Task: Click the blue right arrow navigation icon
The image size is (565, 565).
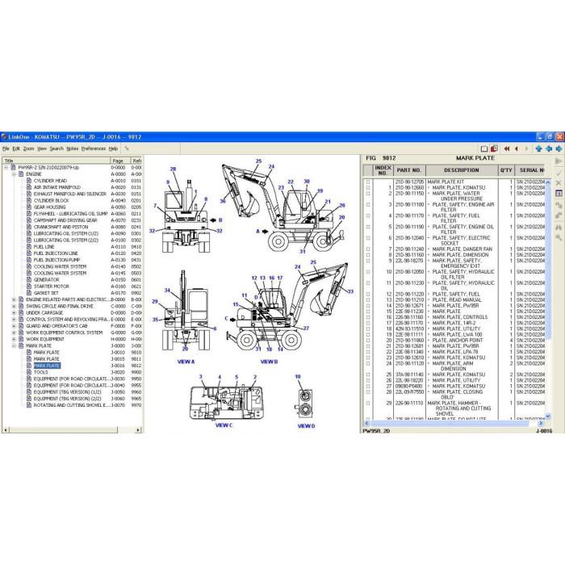Action: [559, 149]
